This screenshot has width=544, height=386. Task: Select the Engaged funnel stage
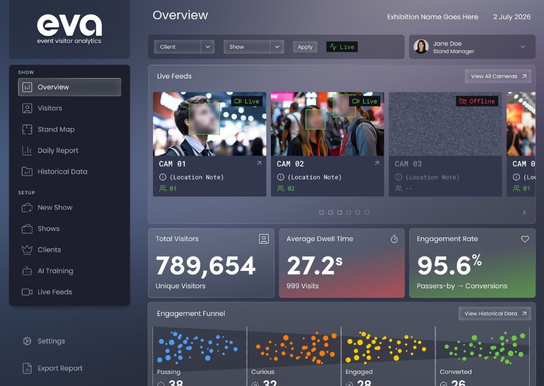click(x=388, y=356)
